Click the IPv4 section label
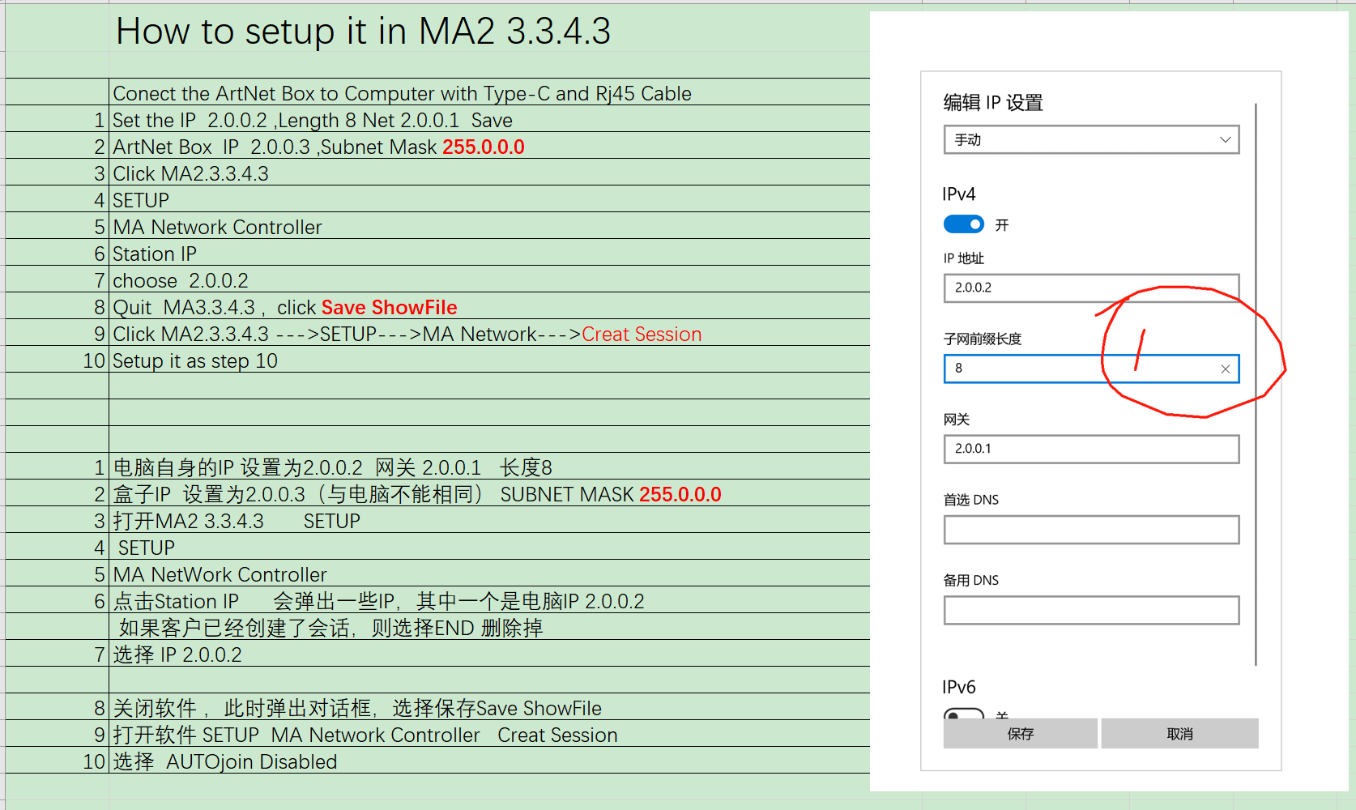Screen dimensions: 1356x810 959,194
